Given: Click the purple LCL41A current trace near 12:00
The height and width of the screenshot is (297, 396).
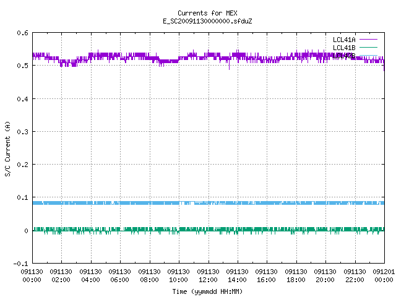Looking at the screenshot, I should tap(209, 55).
